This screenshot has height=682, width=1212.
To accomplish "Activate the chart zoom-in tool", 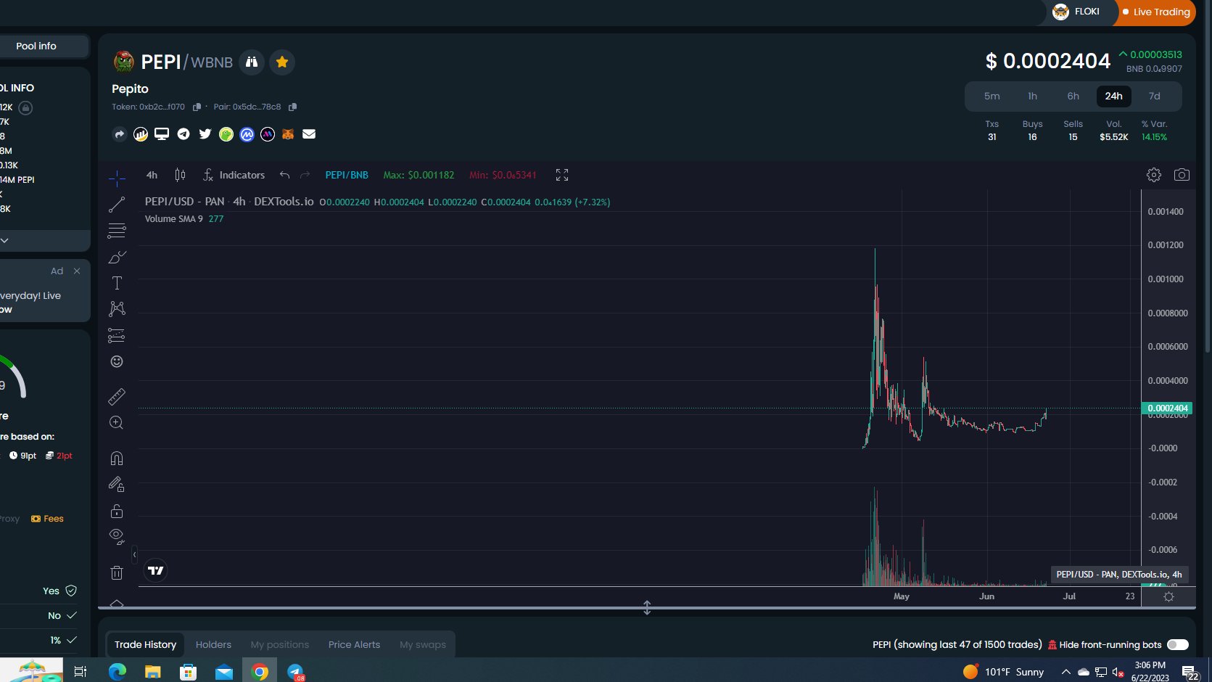I will 117,422.
